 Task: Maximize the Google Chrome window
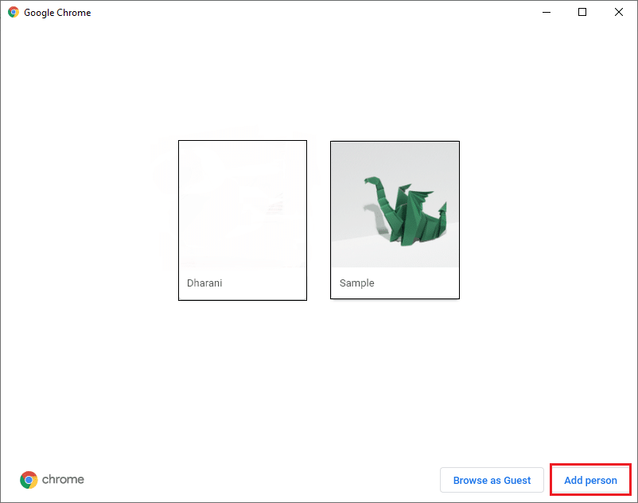(582, 12)
